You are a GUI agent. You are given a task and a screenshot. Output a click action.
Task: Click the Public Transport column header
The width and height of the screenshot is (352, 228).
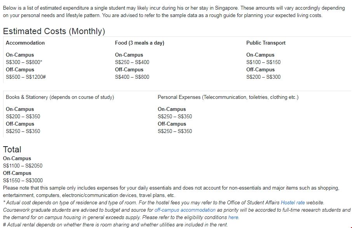[266, 43]
